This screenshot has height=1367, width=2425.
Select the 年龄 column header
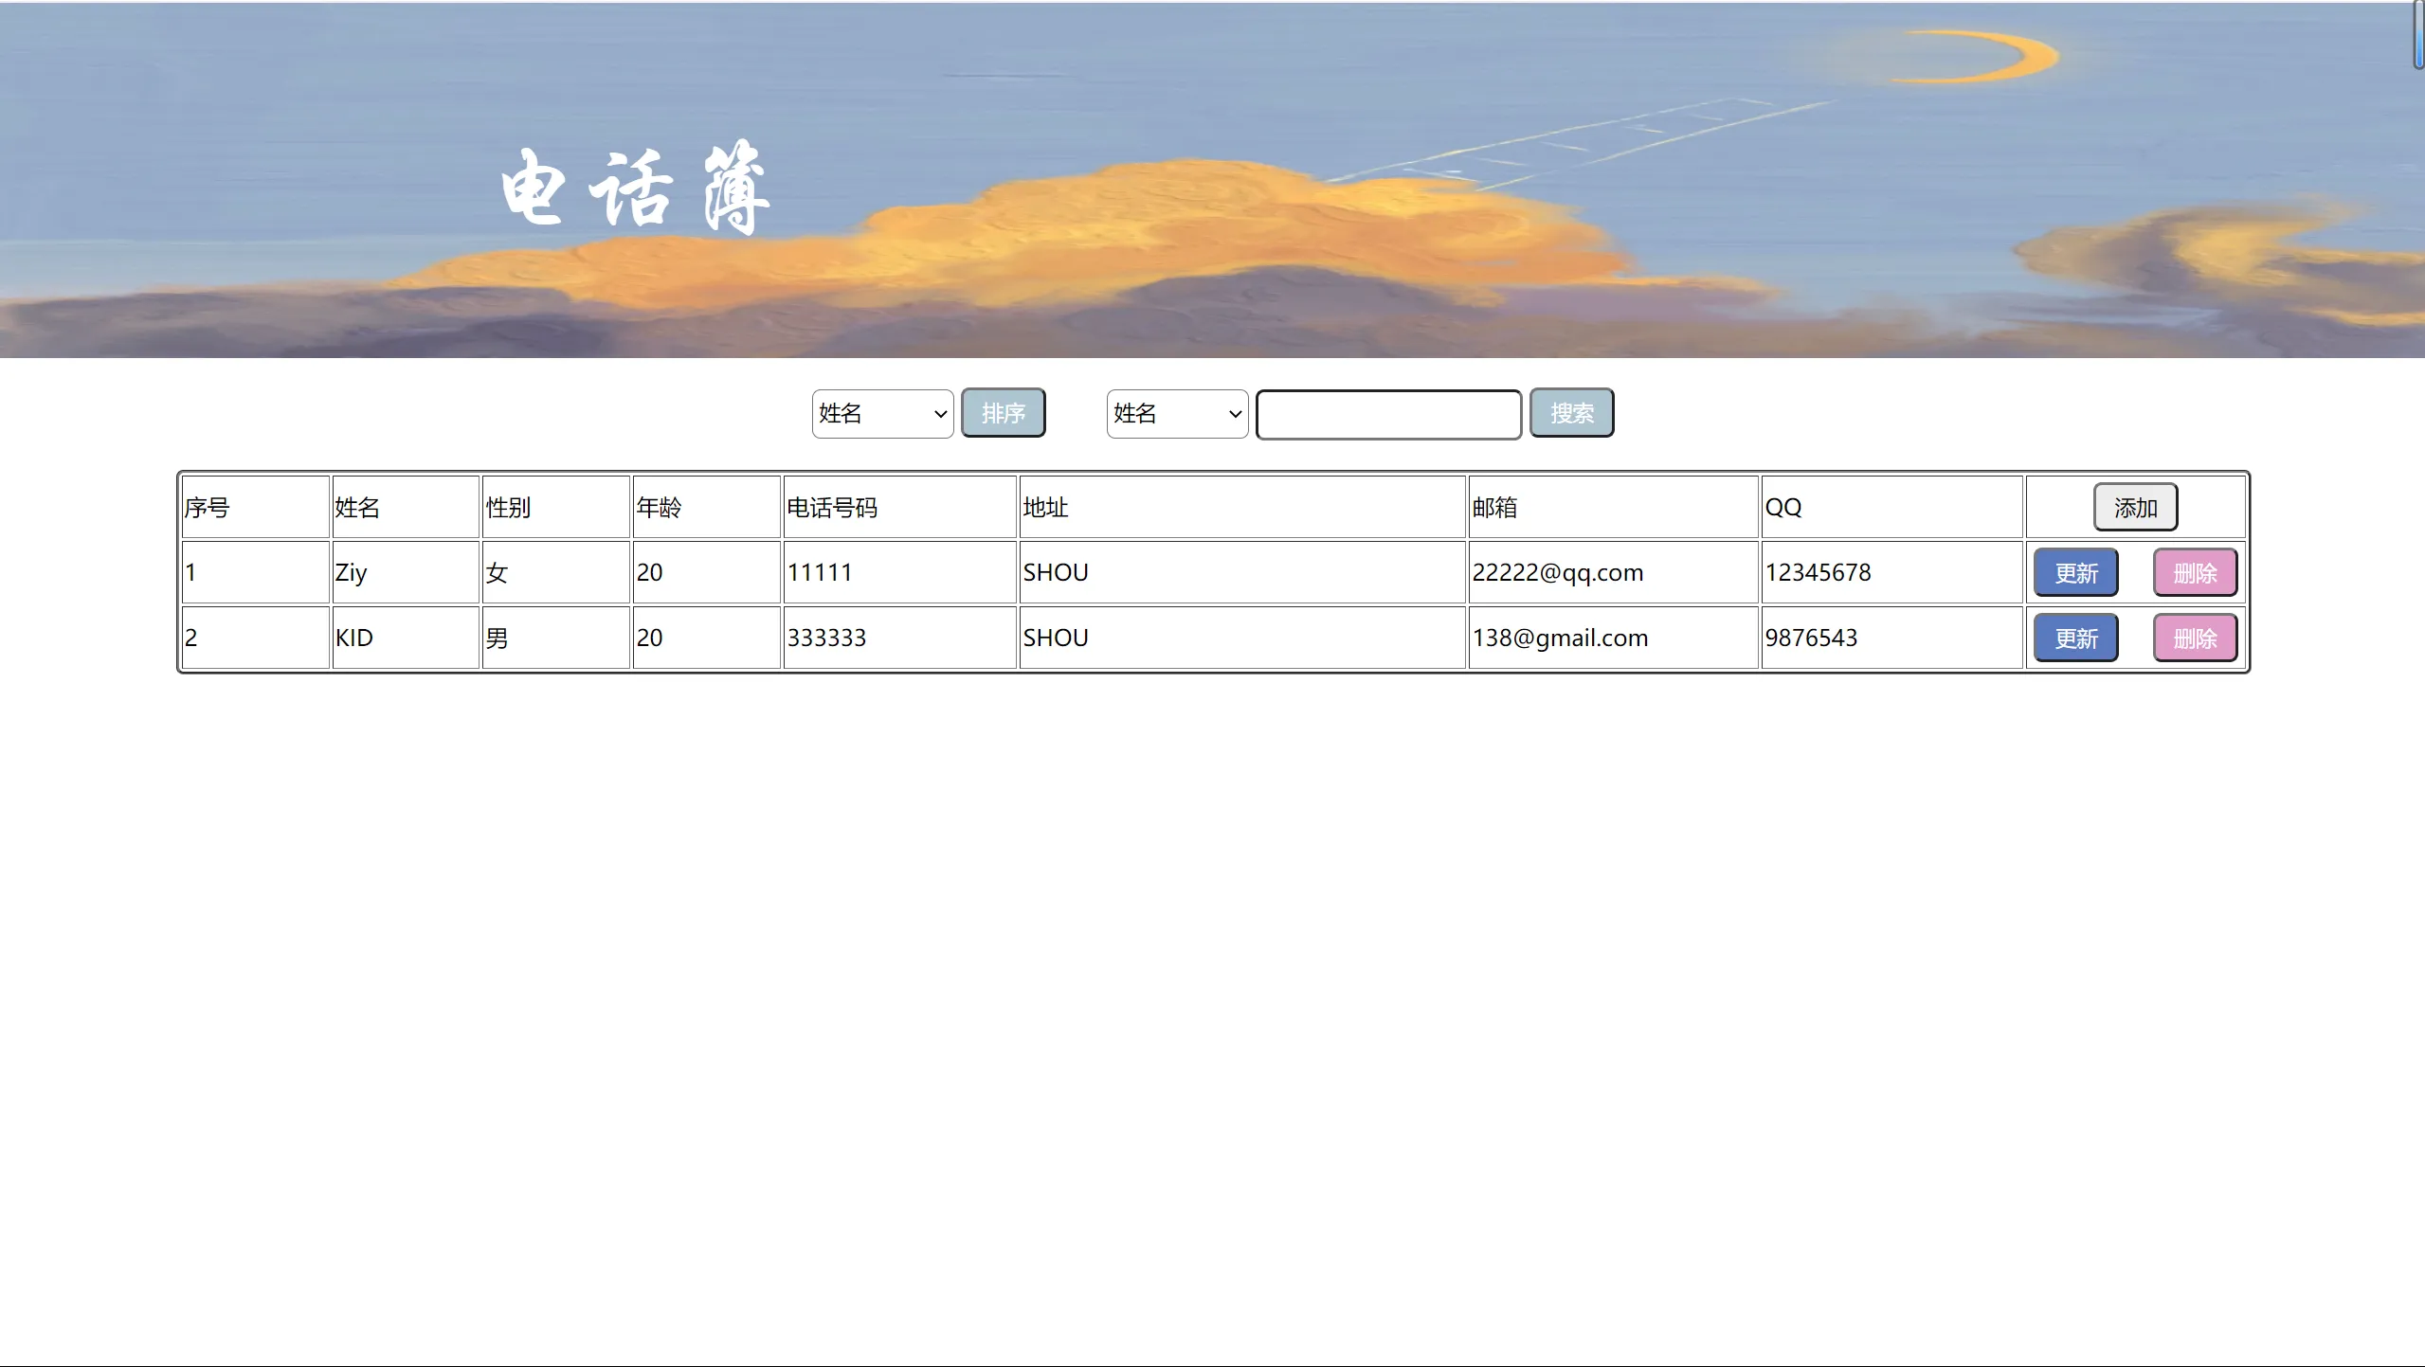tap(707, 507)
